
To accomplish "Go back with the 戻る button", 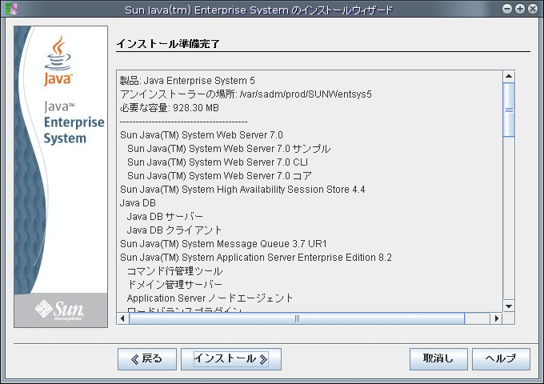I will 146,359.
